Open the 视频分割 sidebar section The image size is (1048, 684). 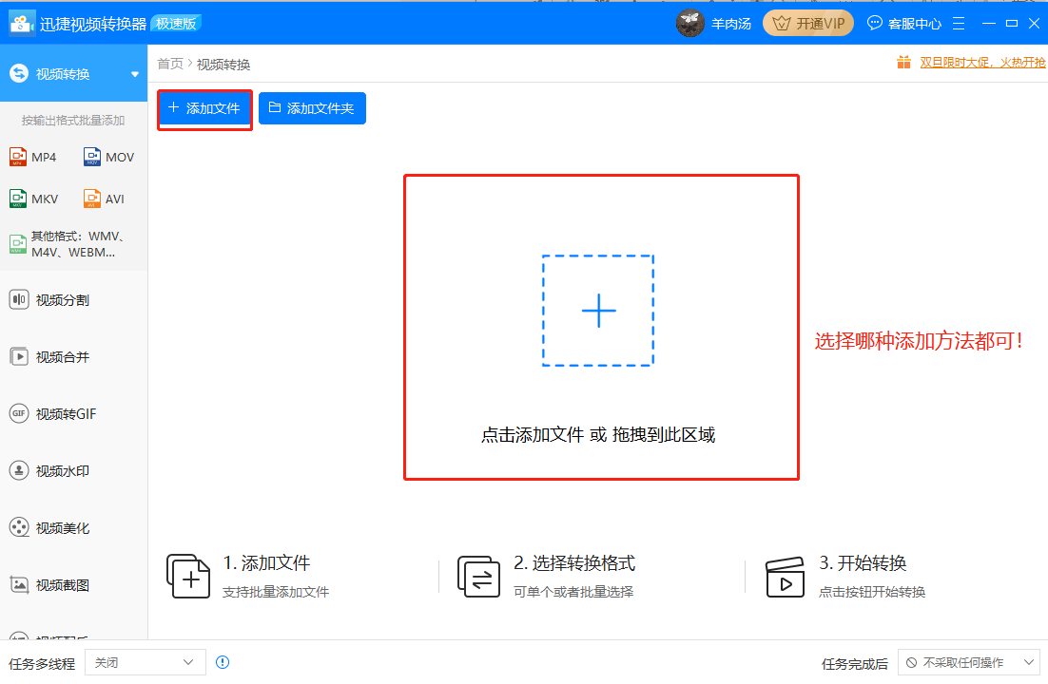click(73, 300)
